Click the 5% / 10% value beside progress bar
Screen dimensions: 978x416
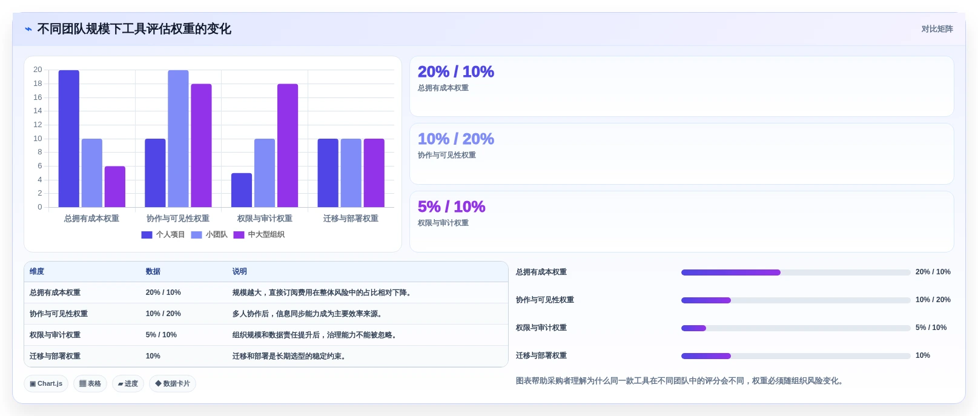pyautogui.click(x=931, y=328)
